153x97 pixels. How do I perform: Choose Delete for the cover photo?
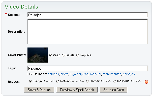click(x=63, y=55)
